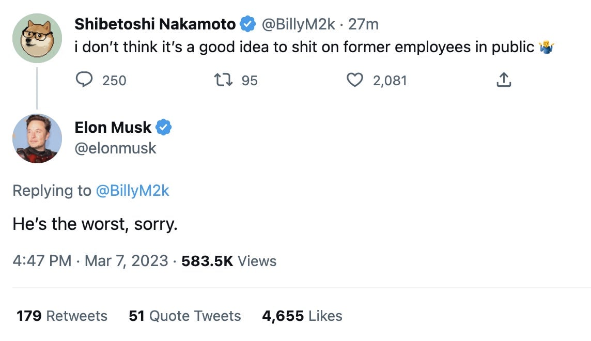Click Shibetoshi Nakamoto's verified badge

[247, 23]
